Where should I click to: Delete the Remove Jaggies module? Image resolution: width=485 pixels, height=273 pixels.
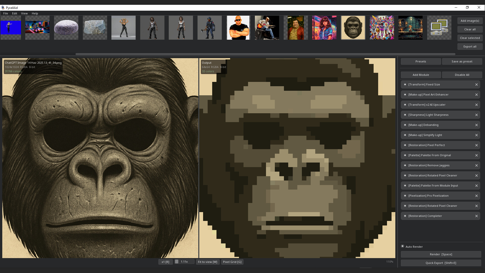476,165
